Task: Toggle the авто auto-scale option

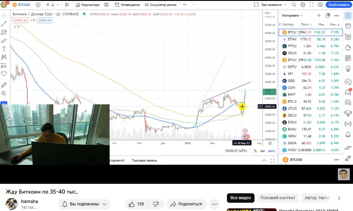Action: click(271, 151)
